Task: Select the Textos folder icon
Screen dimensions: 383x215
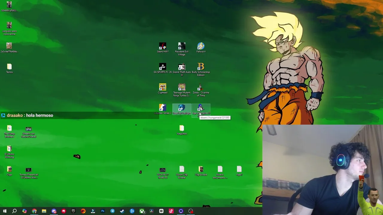Action: [9, 68]
